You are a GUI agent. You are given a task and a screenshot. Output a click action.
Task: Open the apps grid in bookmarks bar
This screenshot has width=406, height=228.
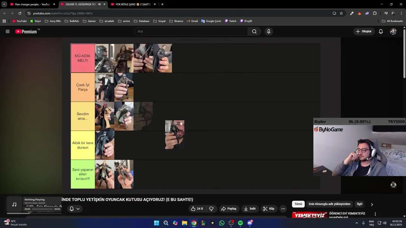click(4, 21)
